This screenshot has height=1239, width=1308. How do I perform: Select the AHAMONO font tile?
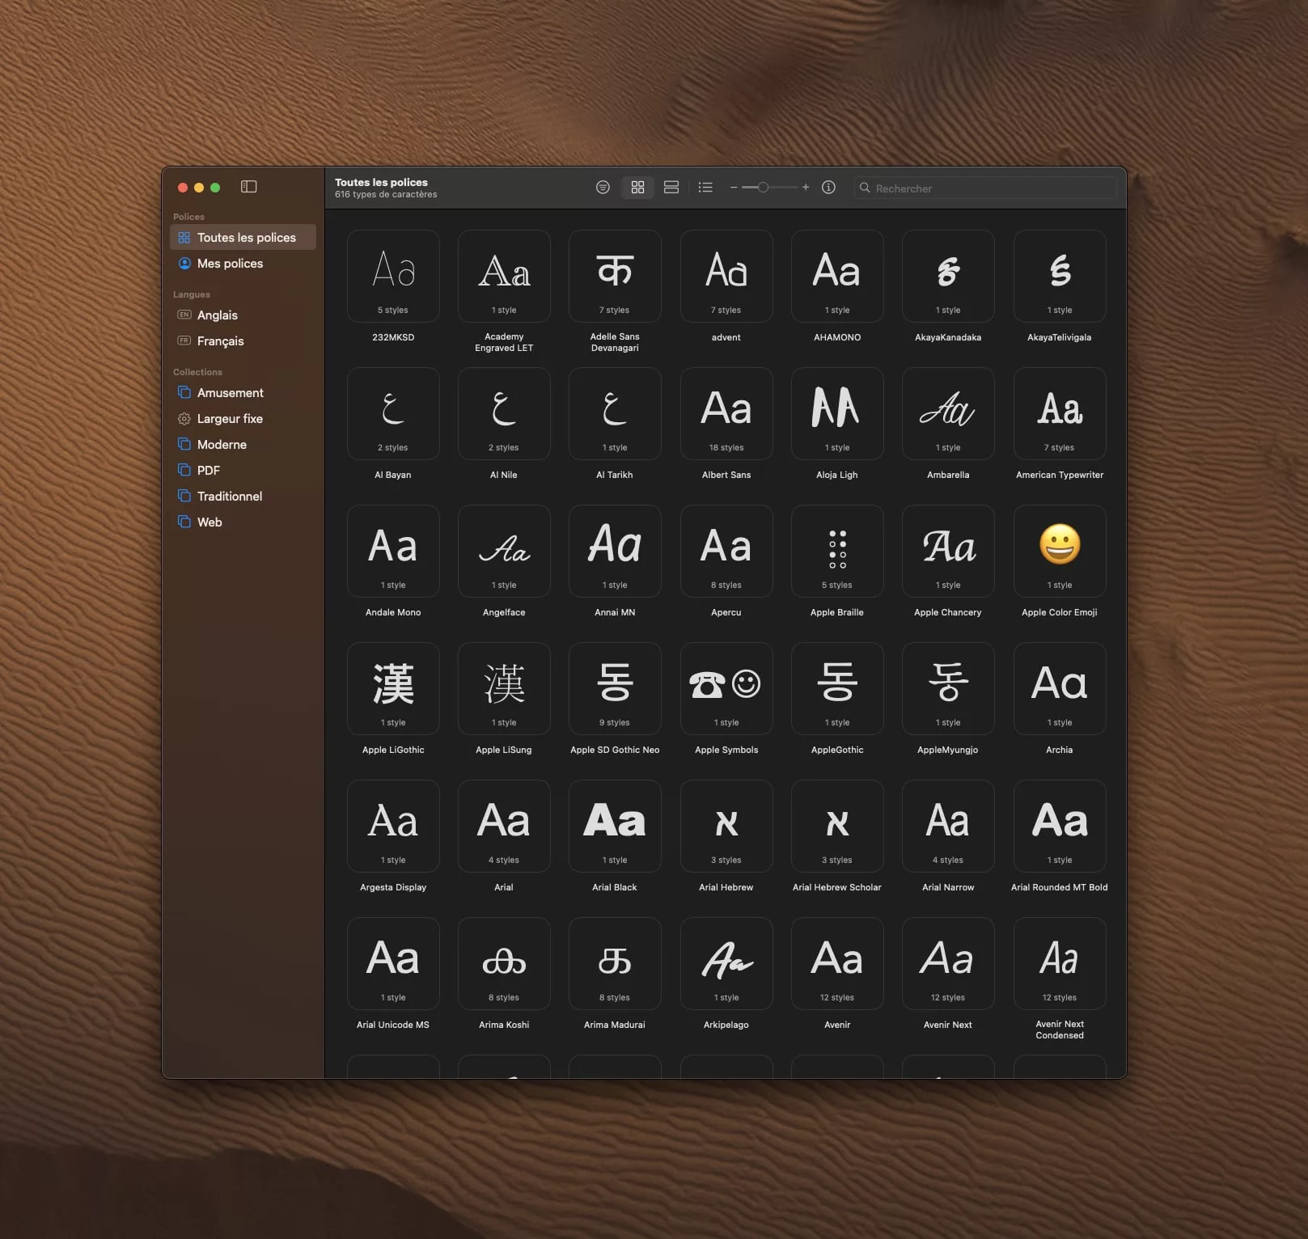837,276
